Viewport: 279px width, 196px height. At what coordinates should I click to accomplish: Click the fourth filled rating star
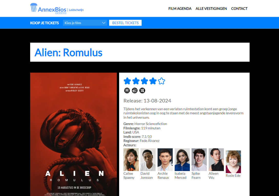coord(153,81)
